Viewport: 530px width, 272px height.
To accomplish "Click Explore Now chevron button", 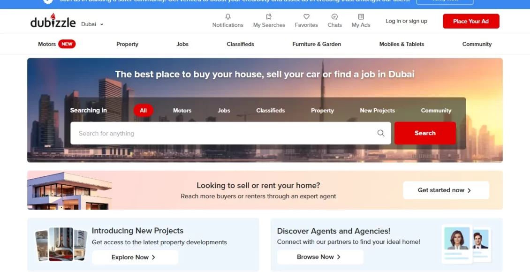I will 135,257.
